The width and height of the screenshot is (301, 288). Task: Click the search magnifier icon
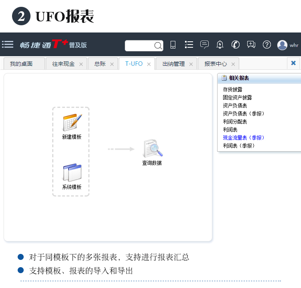pos(158,46)
